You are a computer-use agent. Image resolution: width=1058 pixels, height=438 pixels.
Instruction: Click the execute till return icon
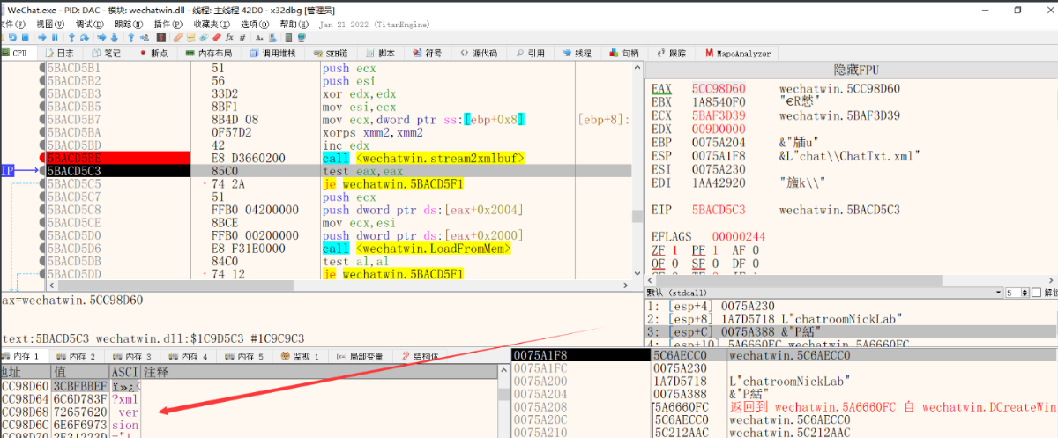131,38
